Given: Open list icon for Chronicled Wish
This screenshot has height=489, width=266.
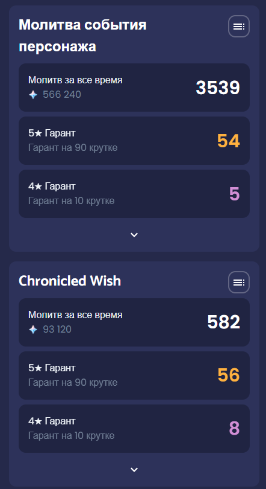Looking at the screenshot, I should 239,283.
